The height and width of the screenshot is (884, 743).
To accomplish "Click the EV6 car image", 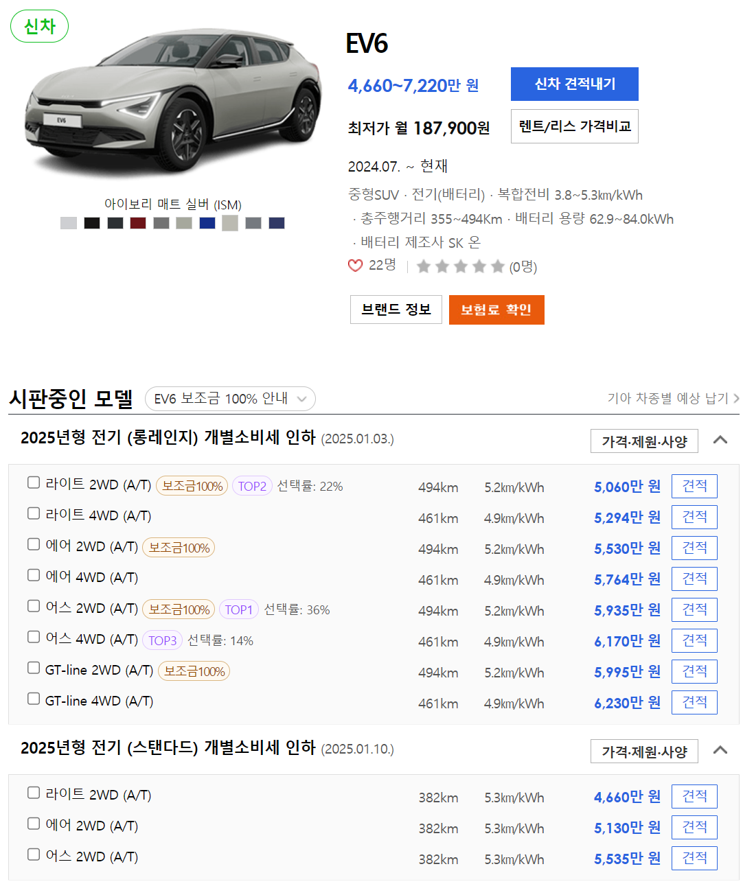I will point(173,102).
